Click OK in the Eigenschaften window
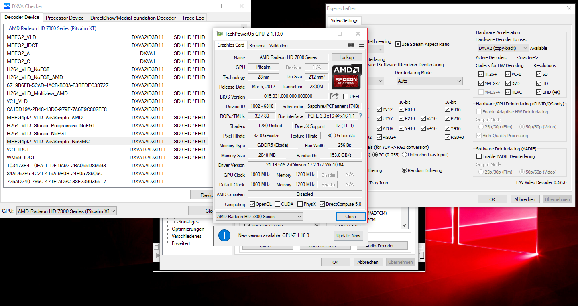 click(x=492, y=199)
